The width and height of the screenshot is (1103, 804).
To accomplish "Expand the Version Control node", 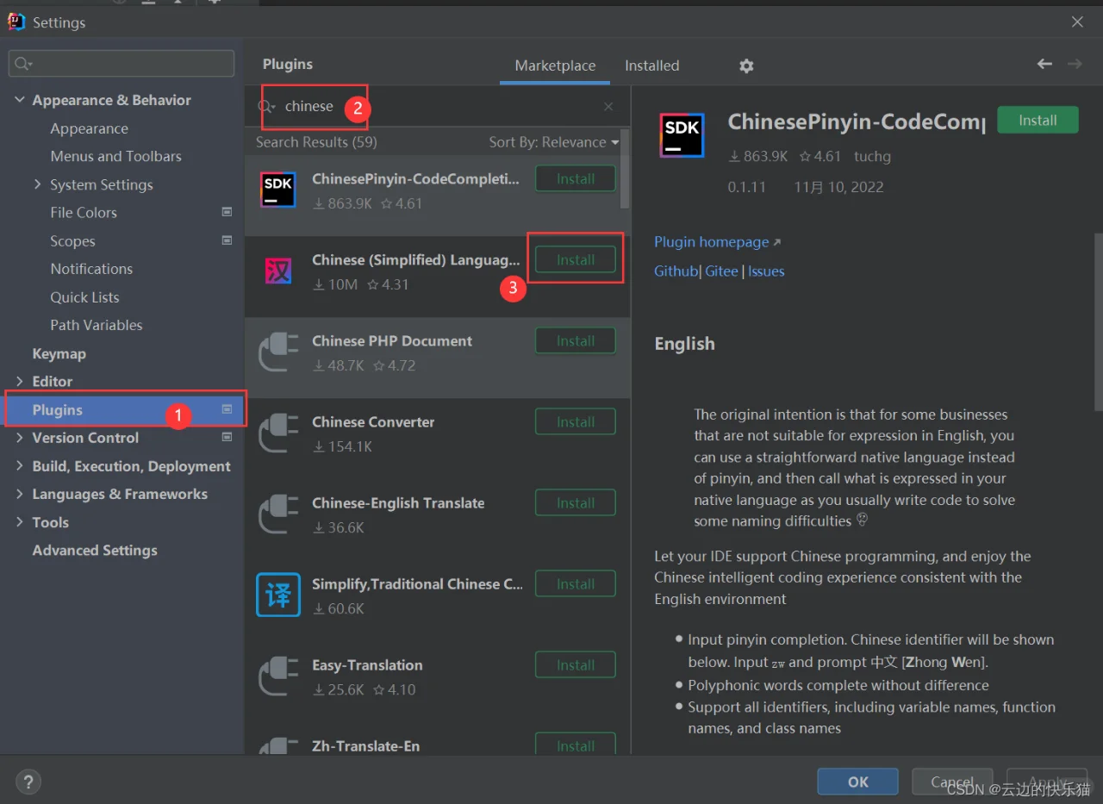I will click(x=20, y=438).
